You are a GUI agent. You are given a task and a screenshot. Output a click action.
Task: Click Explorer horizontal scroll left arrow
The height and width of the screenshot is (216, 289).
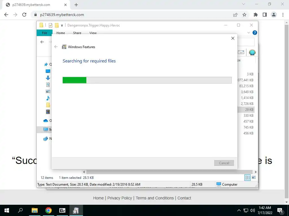point(84,172)
